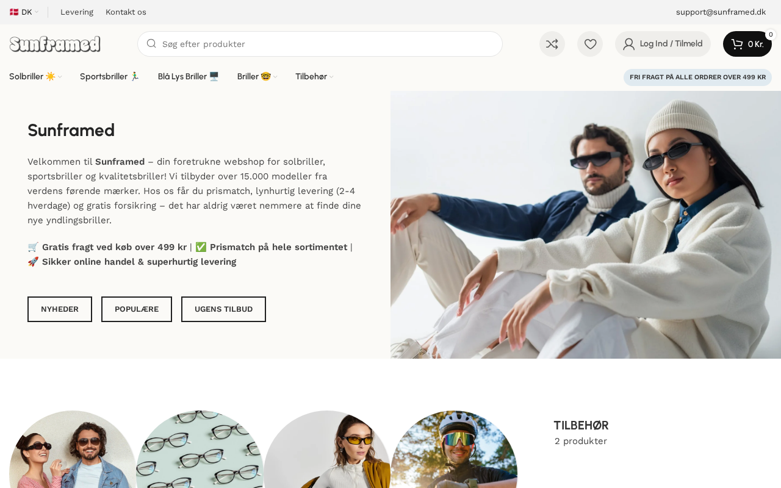Open the glasses pattern category image
This screenshot has height=488, width=781.
tap(200, 450)
